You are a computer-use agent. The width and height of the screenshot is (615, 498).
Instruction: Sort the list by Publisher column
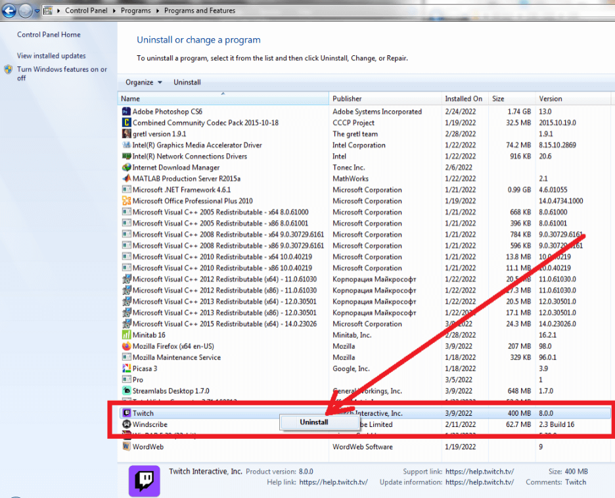coord(385,99)
